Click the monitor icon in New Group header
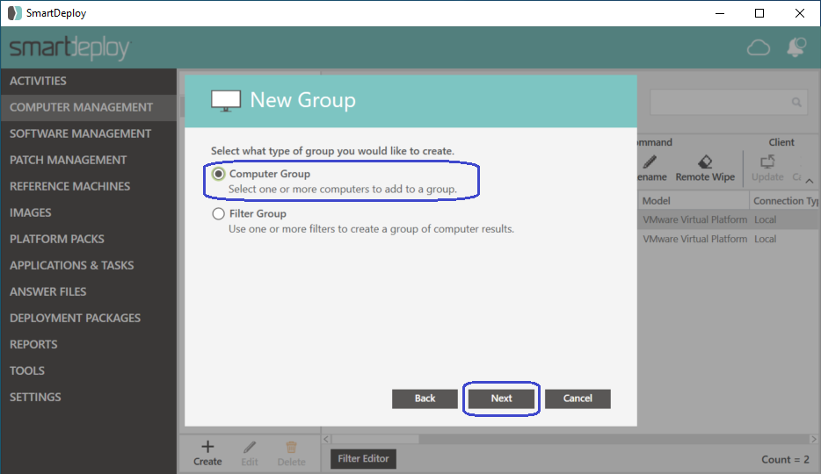This screenshot has height=474, width=821. (x=226, y=100)
